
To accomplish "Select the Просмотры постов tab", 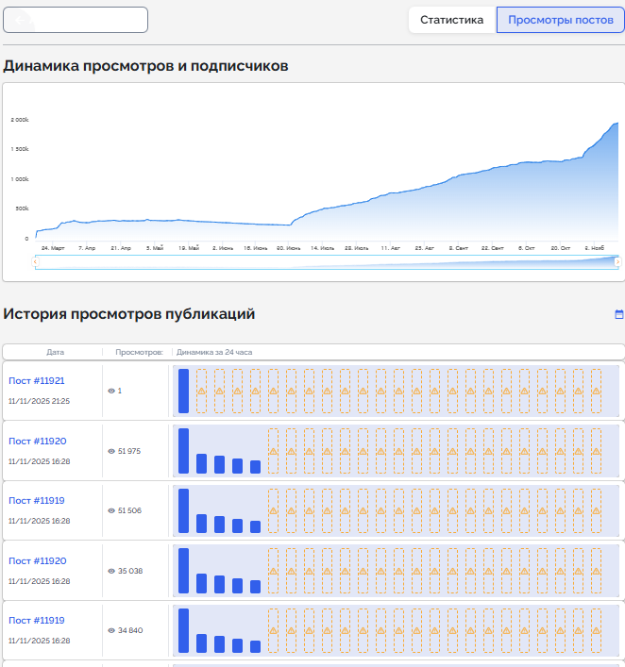I will (x=560, y=20).
